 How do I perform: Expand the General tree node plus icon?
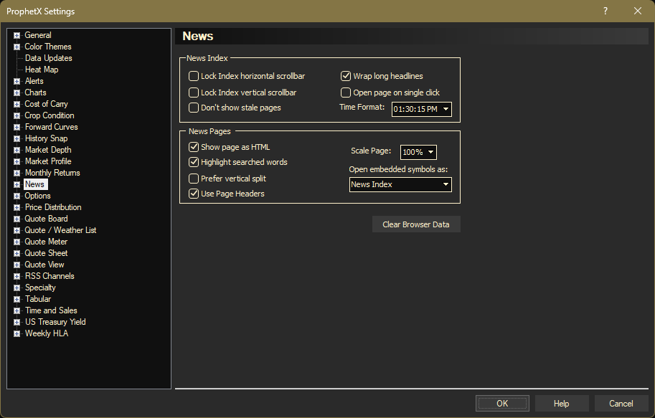[x=17, y=35]
